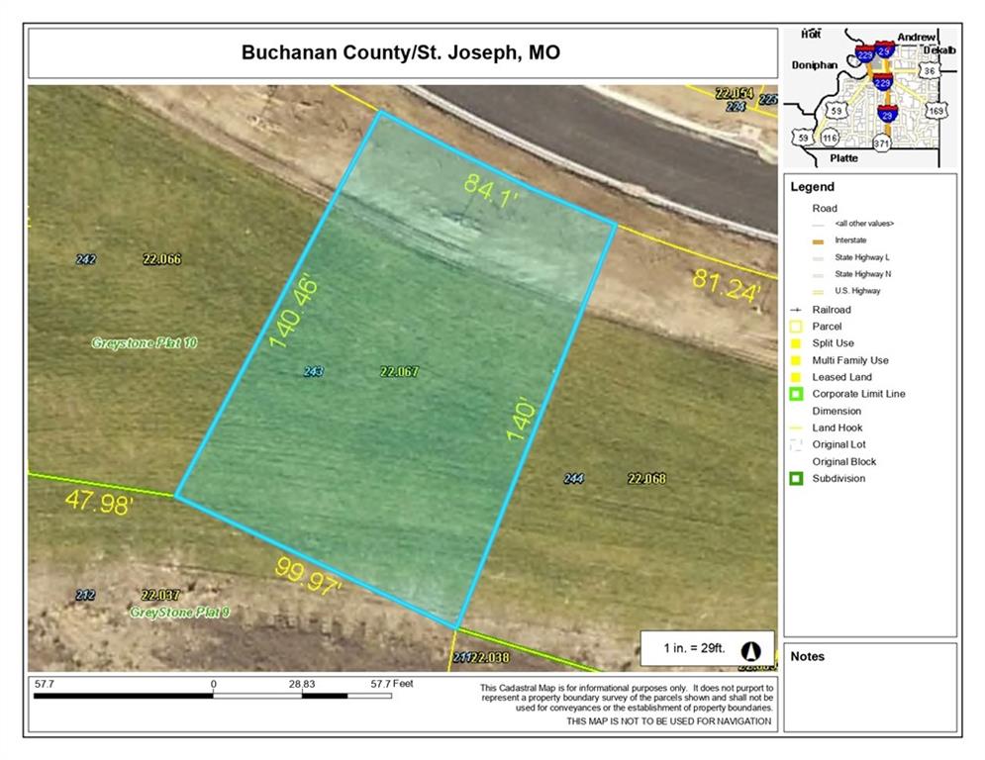
Task: Click the Multi Family Use yellow swatch
Action: click(796, 360)
